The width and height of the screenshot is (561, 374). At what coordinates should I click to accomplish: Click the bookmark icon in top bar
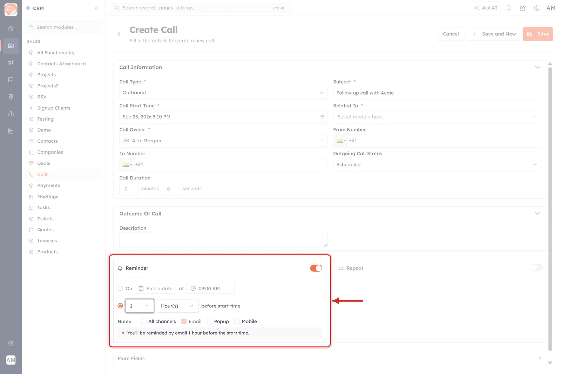coord(508,8)
